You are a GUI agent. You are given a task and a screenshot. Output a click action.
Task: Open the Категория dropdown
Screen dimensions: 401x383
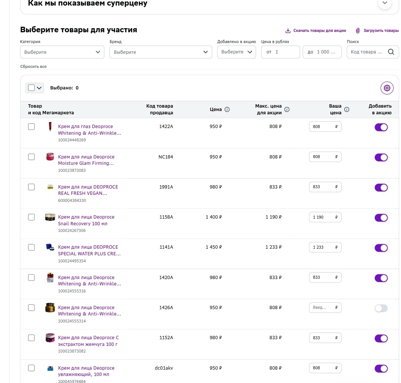click(62, 52)
